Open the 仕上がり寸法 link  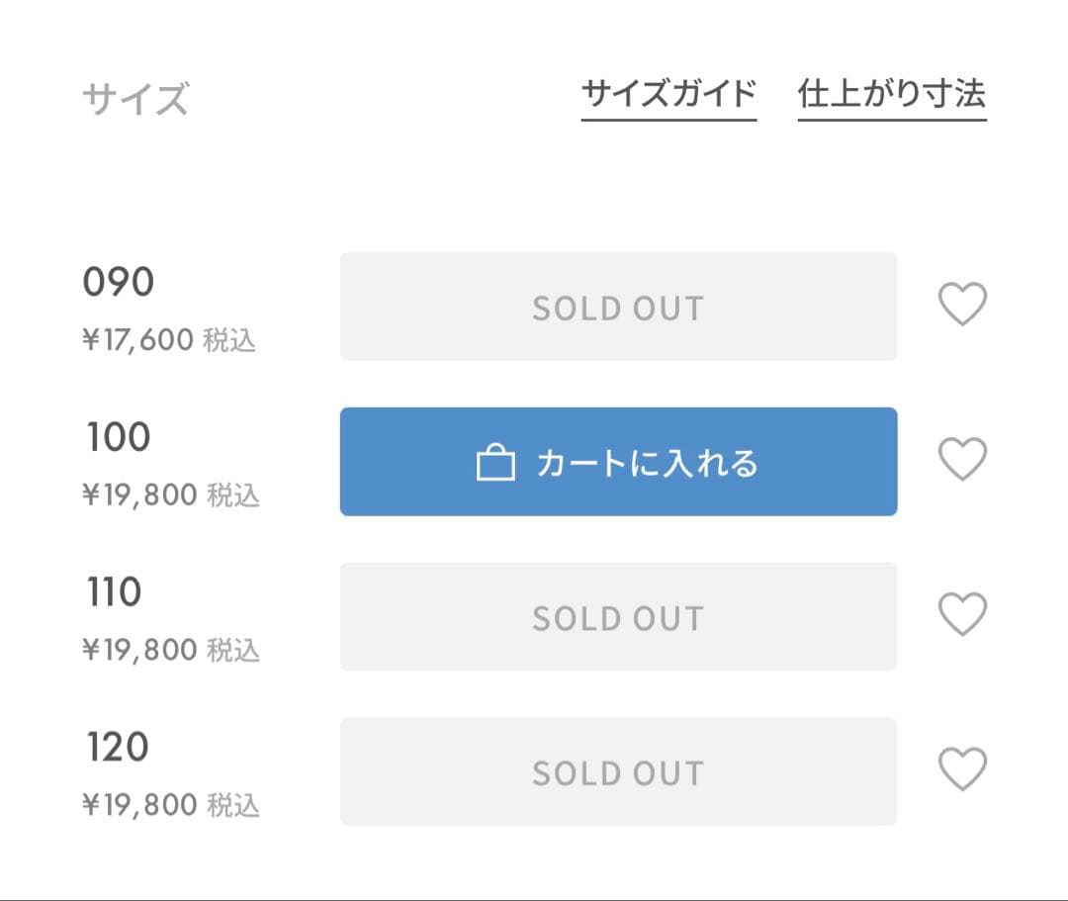coord(892,95)
